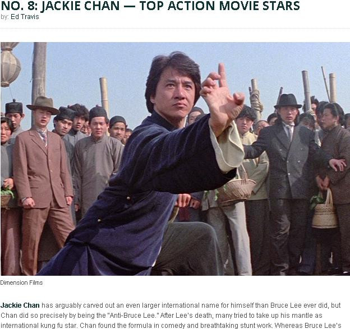Click the hanging lantern in the photo
Image resolution: width=350 pixels, height=329 pixels.
pyautogui.click(x=10, y=64)
